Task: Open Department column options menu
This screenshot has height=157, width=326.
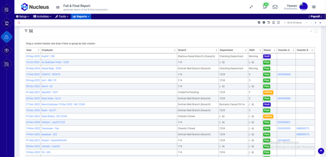Action: (x=246, y=50)
